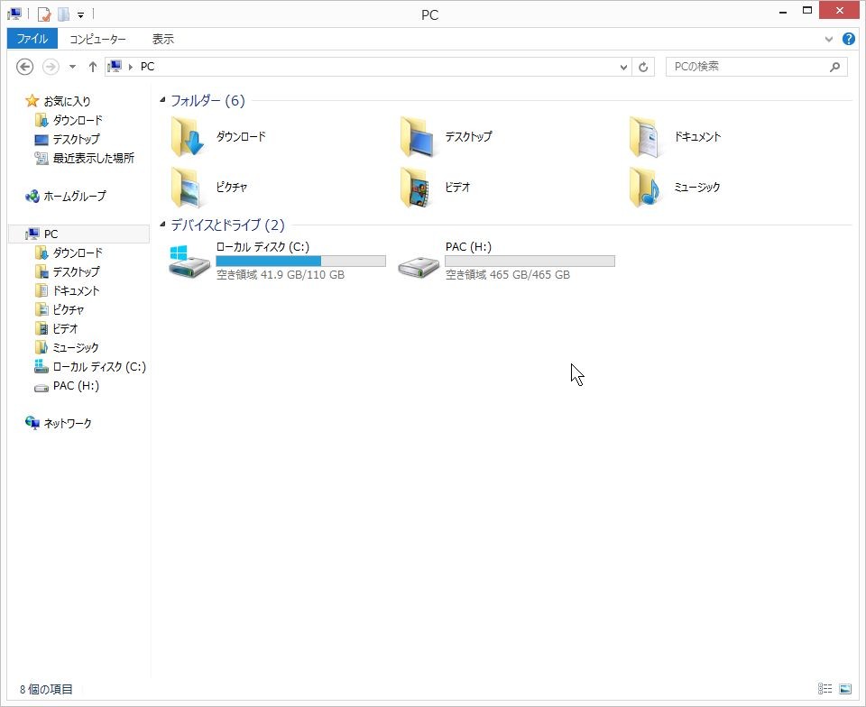This screenshot has width=866, height=707.
Task: Click the H: drive capacity bar
Action: pos(530,261)
